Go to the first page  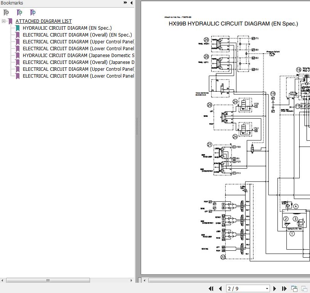pos(211,289)
